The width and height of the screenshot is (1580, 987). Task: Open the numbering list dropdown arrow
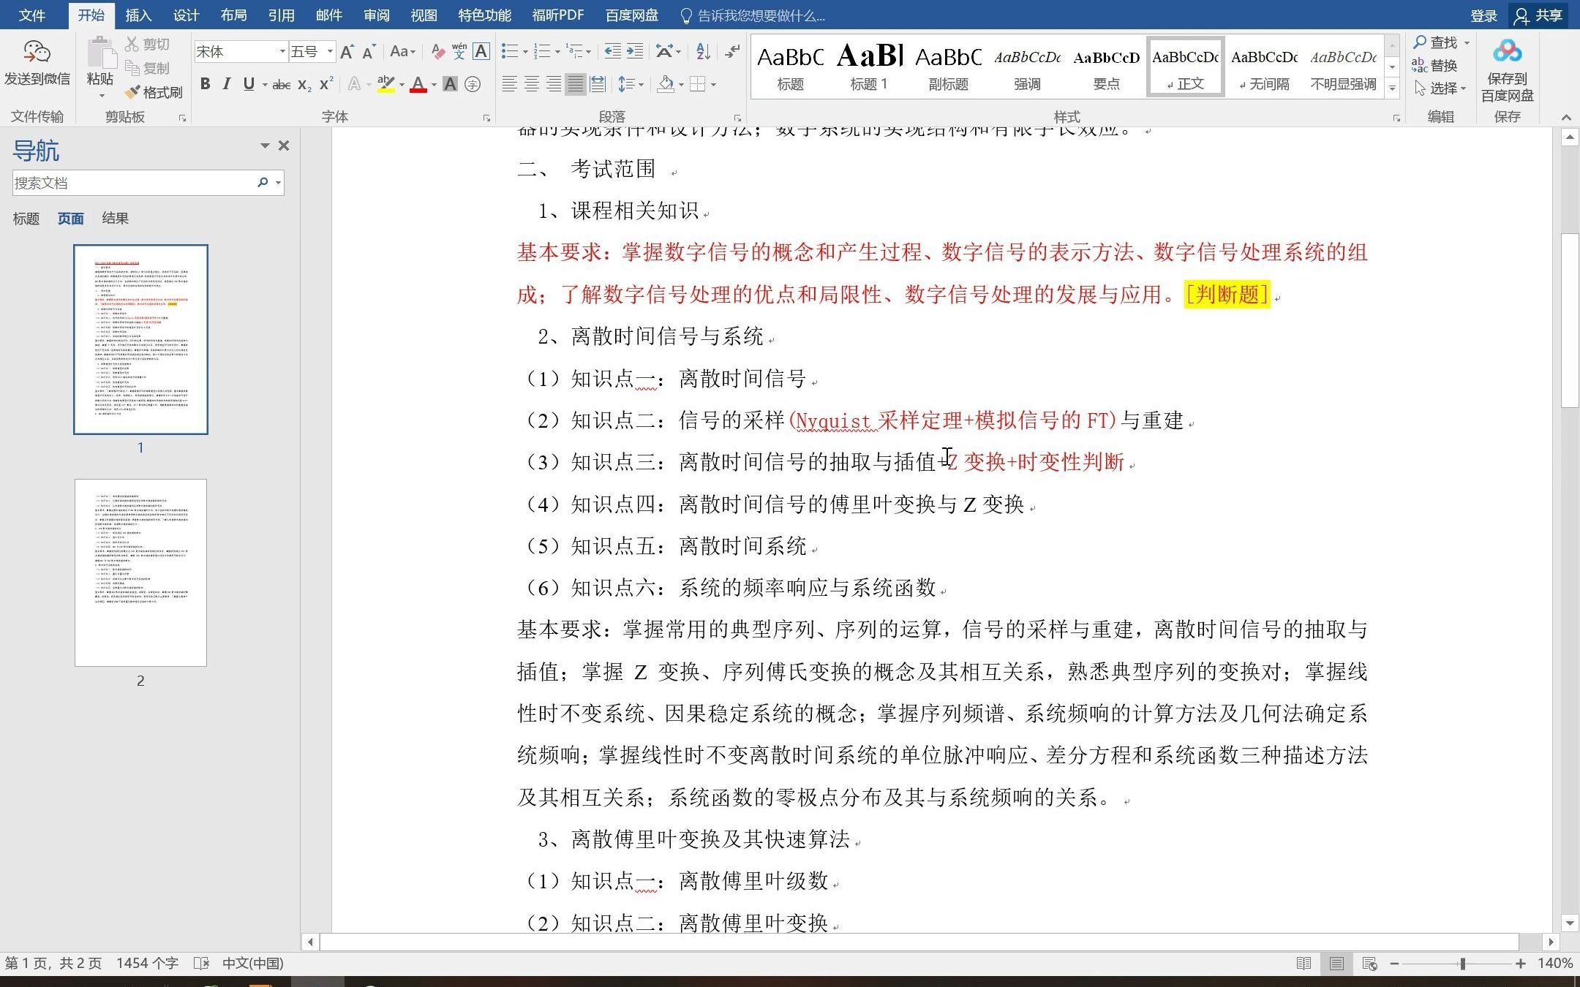pyautogui.click(x=557, y=52)
